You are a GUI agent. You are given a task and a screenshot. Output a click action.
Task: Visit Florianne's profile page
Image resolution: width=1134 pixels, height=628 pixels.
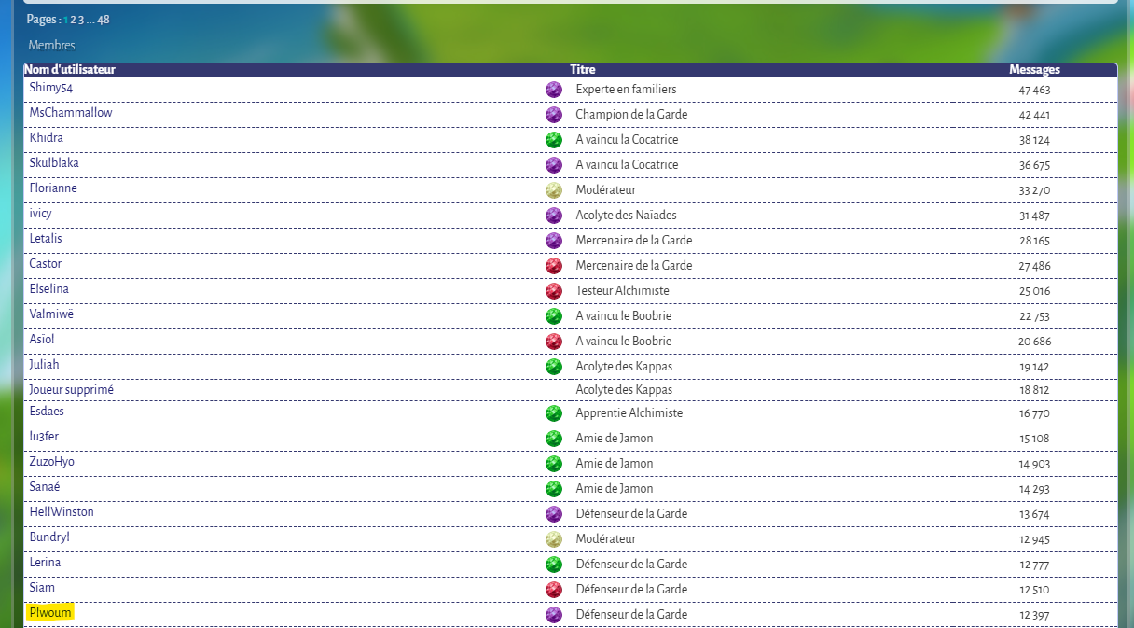click(53, 188)
